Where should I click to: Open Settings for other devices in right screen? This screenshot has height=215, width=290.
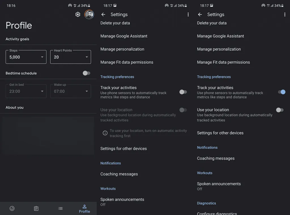tap(220, 133)
